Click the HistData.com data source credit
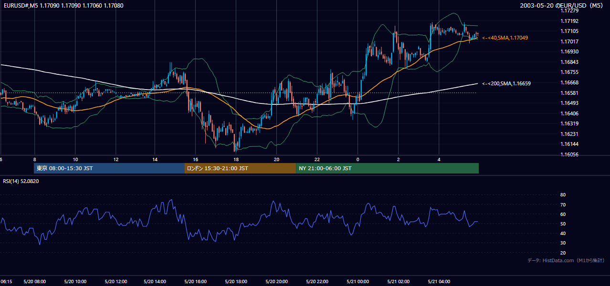610x286 pixels. point(566,260)
